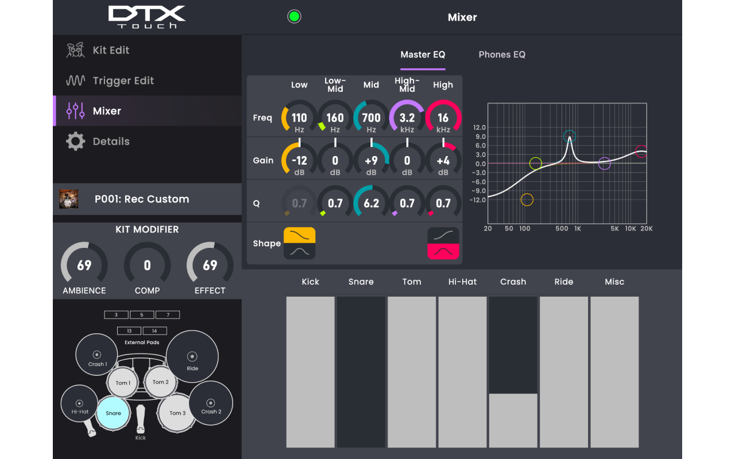Screen dimensions: 735x459
Task: Click the yellow Low-Mid EQ graph node
Action: 535,164
